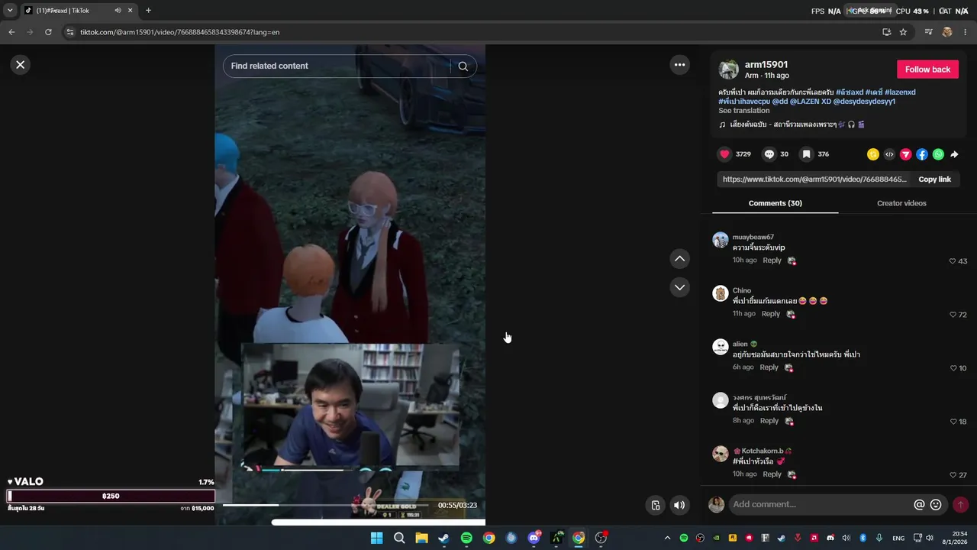Viewport: 977px width, 550px height.
Task: Click the Add comment input field
Action: 820,504
